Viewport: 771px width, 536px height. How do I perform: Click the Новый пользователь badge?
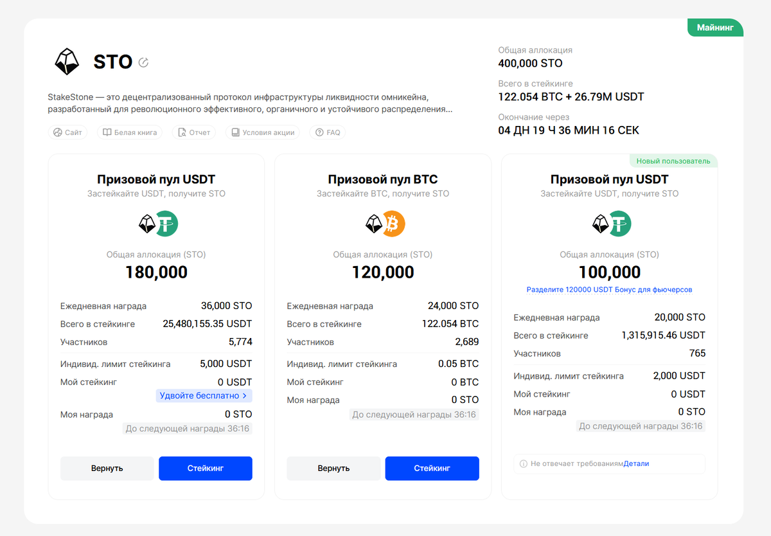click(673, 161)
